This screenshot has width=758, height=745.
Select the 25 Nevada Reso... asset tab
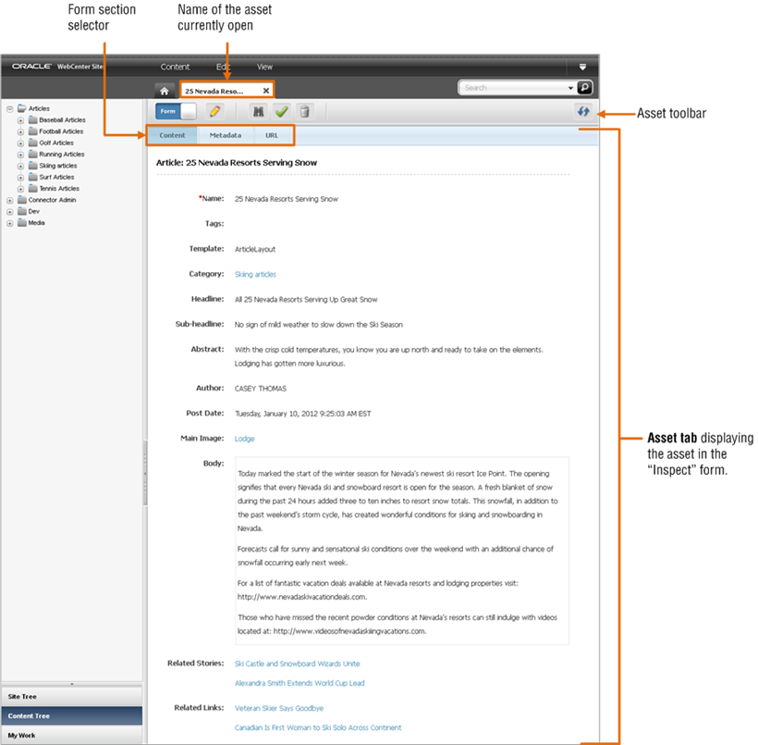(226, 91)
